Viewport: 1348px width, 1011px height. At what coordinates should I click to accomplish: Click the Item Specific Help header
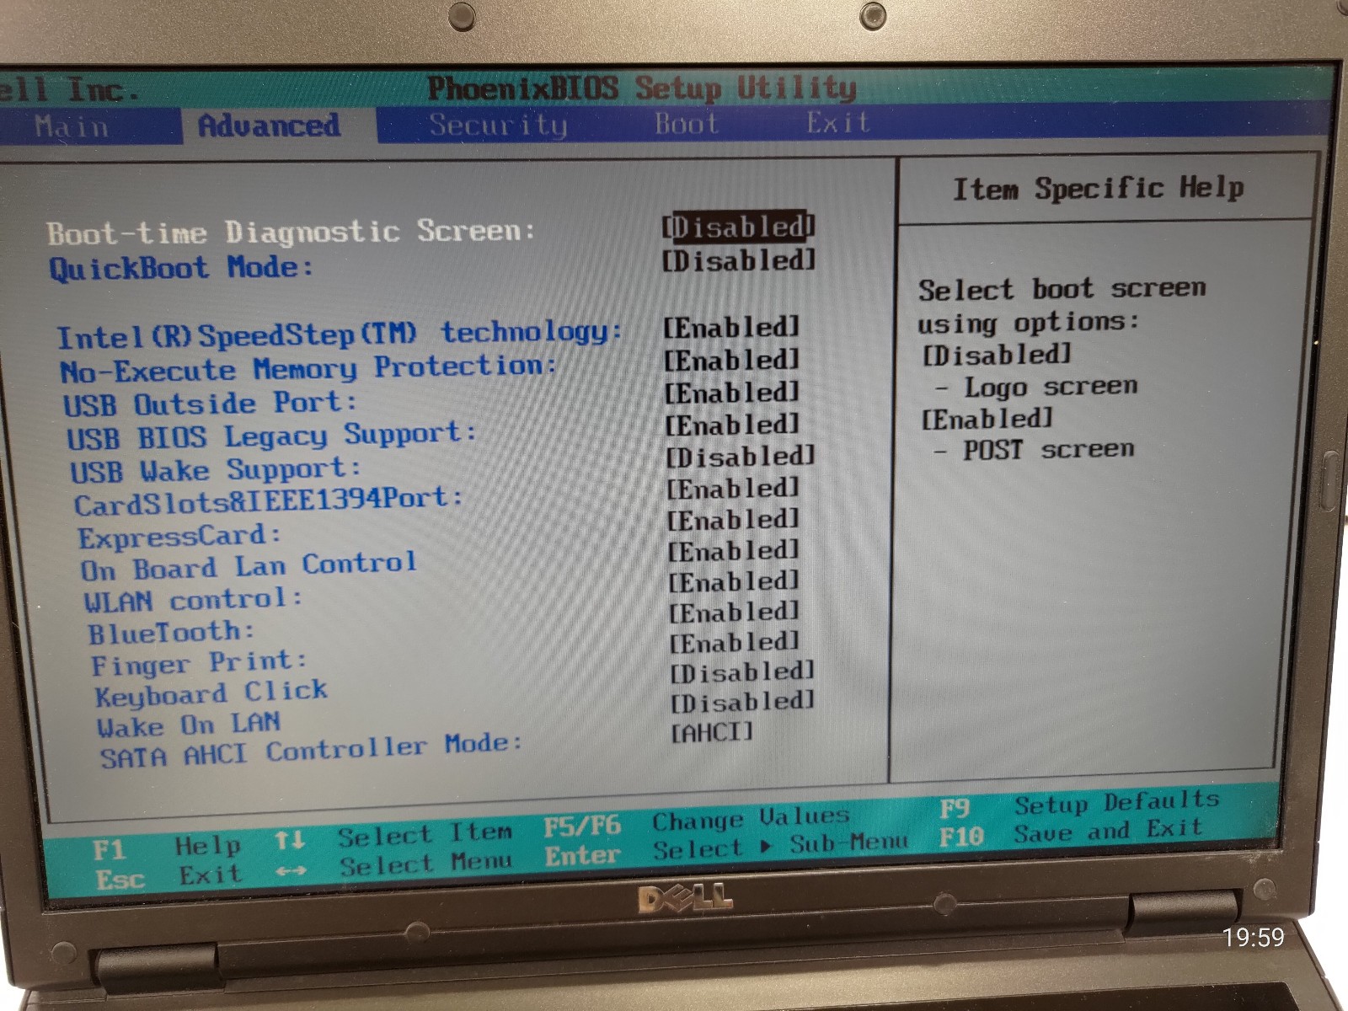click(1099, 188)
